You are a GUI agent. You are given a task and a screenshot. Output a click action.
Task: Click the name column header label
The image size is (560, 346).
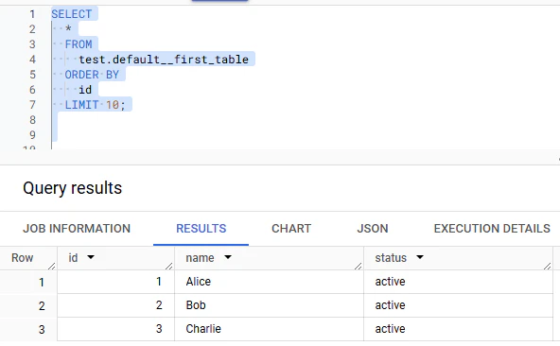[x=200, y=258]
